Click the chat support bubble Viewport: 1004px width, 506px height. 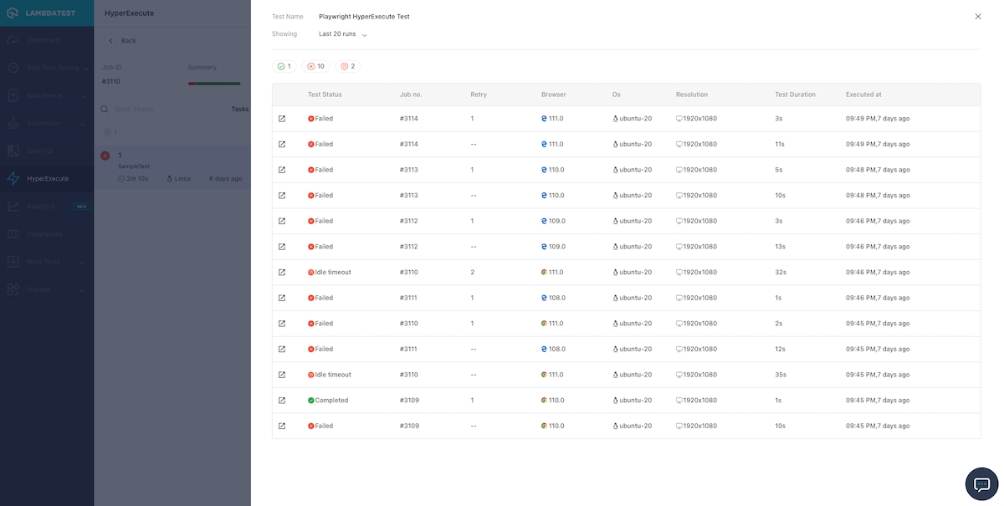(x=981, y=483)
